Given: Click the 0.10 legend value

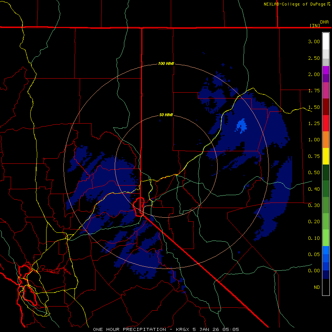Looking at the screenshot, I should click(314, 238).
